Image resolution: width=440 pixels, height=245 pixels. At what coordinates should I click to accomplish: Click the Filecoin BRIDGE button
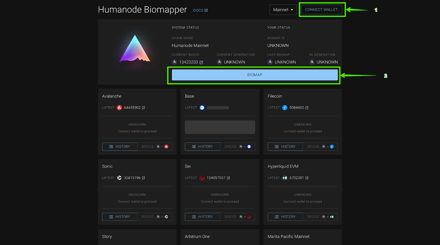tap(320, 147)
